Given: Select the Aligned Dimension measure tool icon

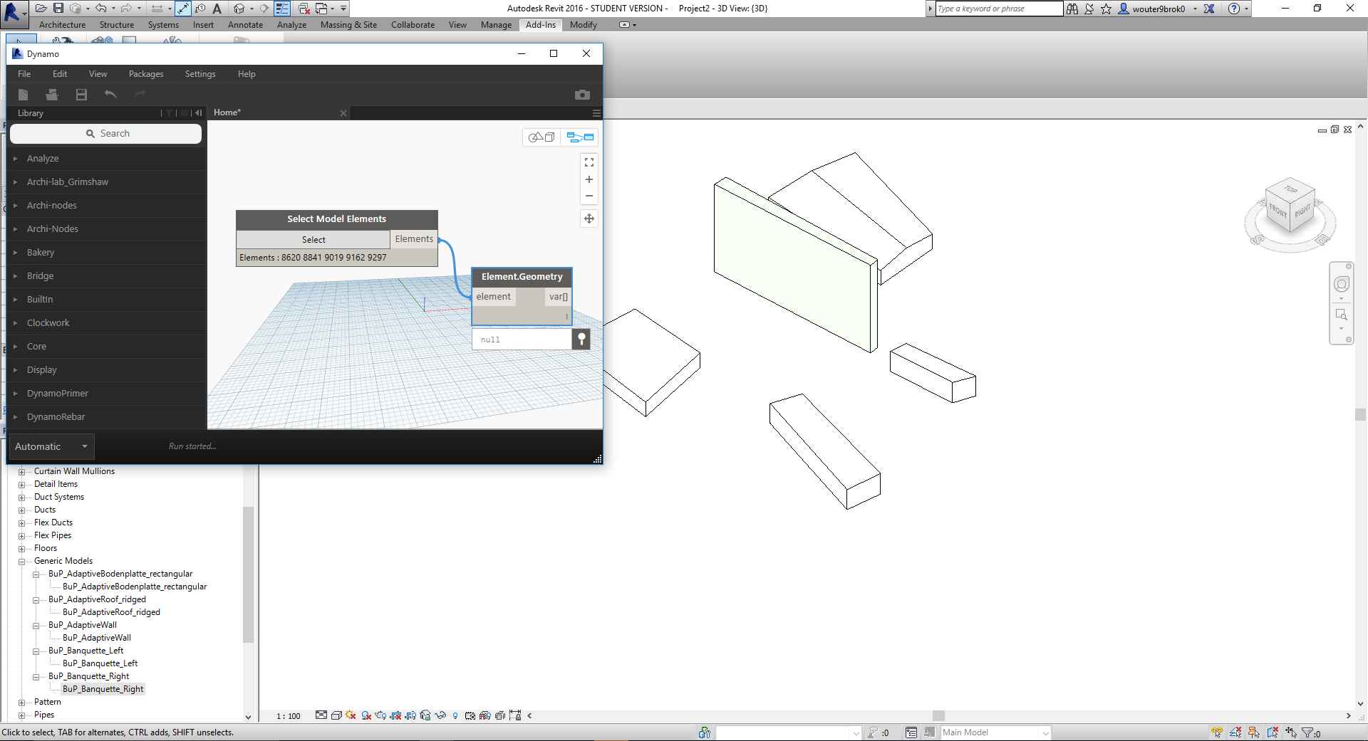Looking at the screenshot, I should coord(183,9).
